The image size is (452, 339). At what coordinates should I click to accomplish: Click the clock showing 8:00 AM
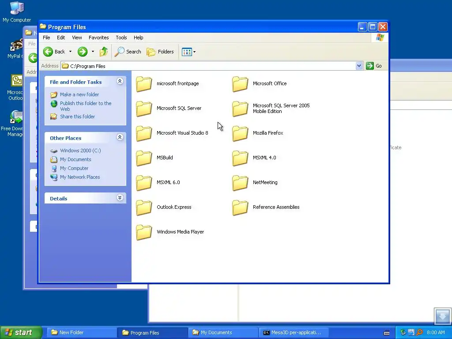(436, 333)
